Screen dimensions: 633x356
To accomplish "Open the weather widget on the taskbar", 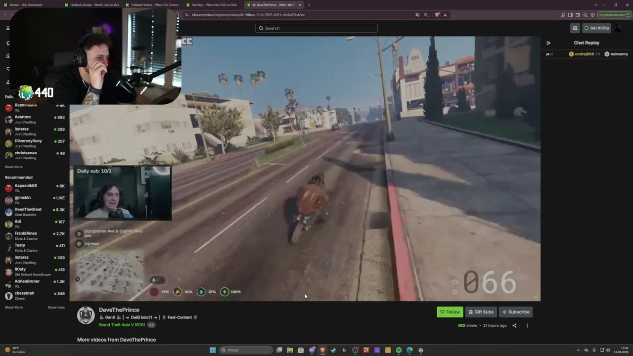I will 15,350.
